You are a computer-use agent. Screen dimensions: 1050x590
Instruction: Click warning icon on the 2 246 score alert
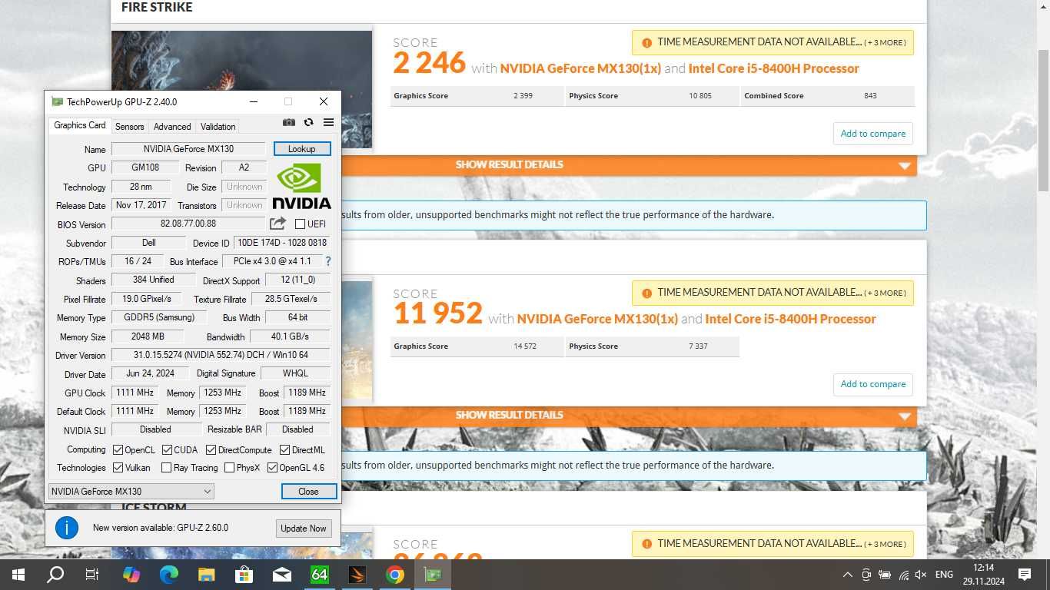646,42
